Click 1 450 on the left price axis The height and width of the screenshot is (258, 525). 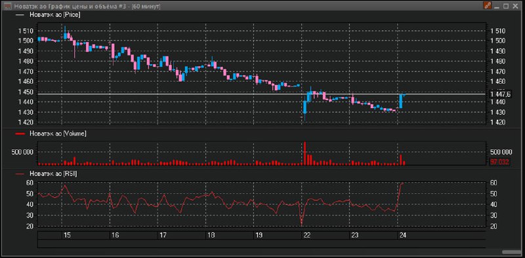(26, 92)
